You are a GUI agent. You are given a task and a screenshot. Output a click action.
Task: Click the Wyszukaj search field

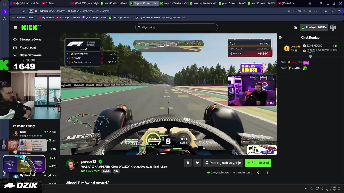click(177, 27)
